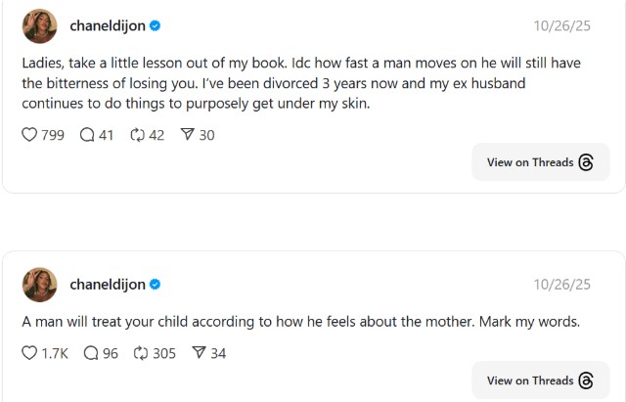Like the 'Mark my words' post
Image resolution: width=626 pixels, height=402 pixels.
29,353
